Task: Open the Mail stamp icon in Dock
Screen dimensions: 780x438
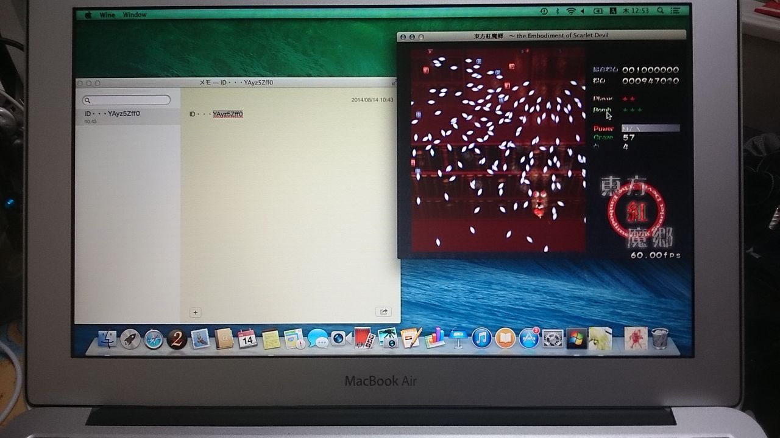Action: [x=200, y=338]
